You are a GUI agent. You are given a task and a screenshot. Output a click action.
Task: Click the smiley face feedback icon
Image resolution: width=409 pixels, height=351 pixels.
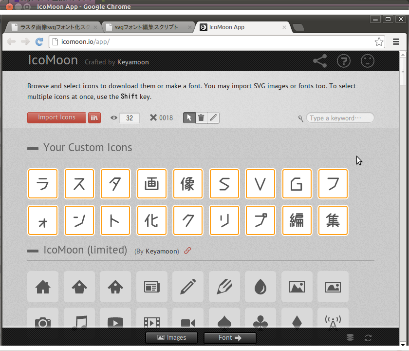click(x=368, y=61)
